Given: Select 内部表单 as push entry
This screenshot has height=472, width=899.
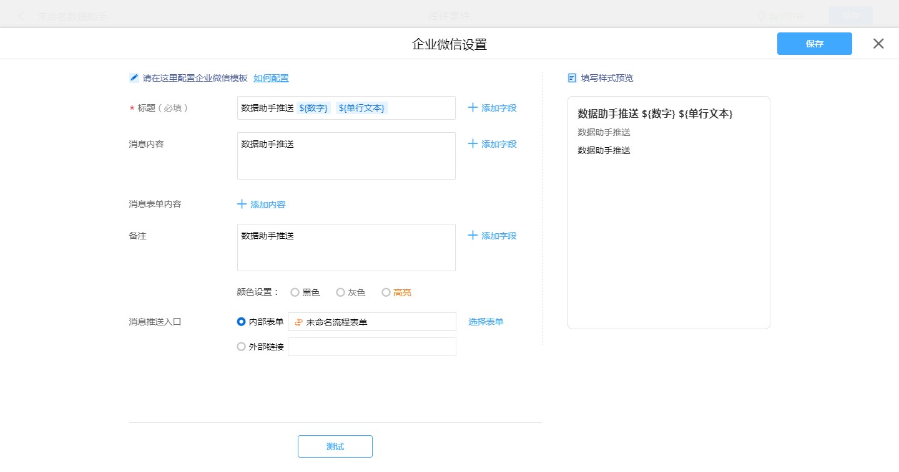Looking at the screenshot, I should pyautogui.click(x=241, y=322).
